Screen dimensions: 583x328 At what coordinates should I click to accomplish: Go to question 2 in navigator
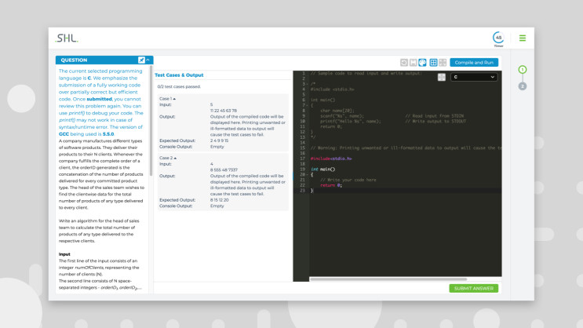coord(523,86)
